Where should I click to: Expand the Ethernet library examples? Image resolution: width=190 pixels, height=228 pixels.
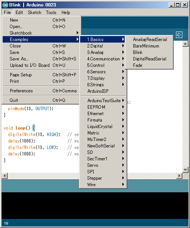point(103,114)
